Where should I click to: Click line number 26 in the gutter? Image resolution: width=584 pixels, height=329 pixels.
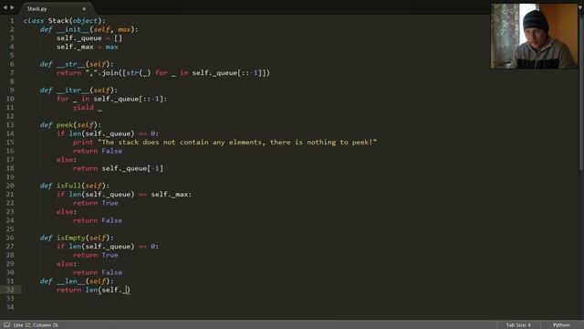10,238
